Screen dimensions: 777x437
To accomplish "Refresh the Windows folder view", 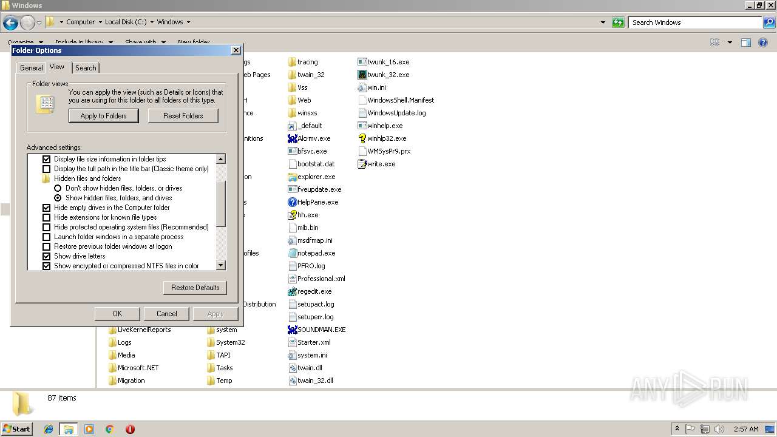I will [x=618, y=22].
